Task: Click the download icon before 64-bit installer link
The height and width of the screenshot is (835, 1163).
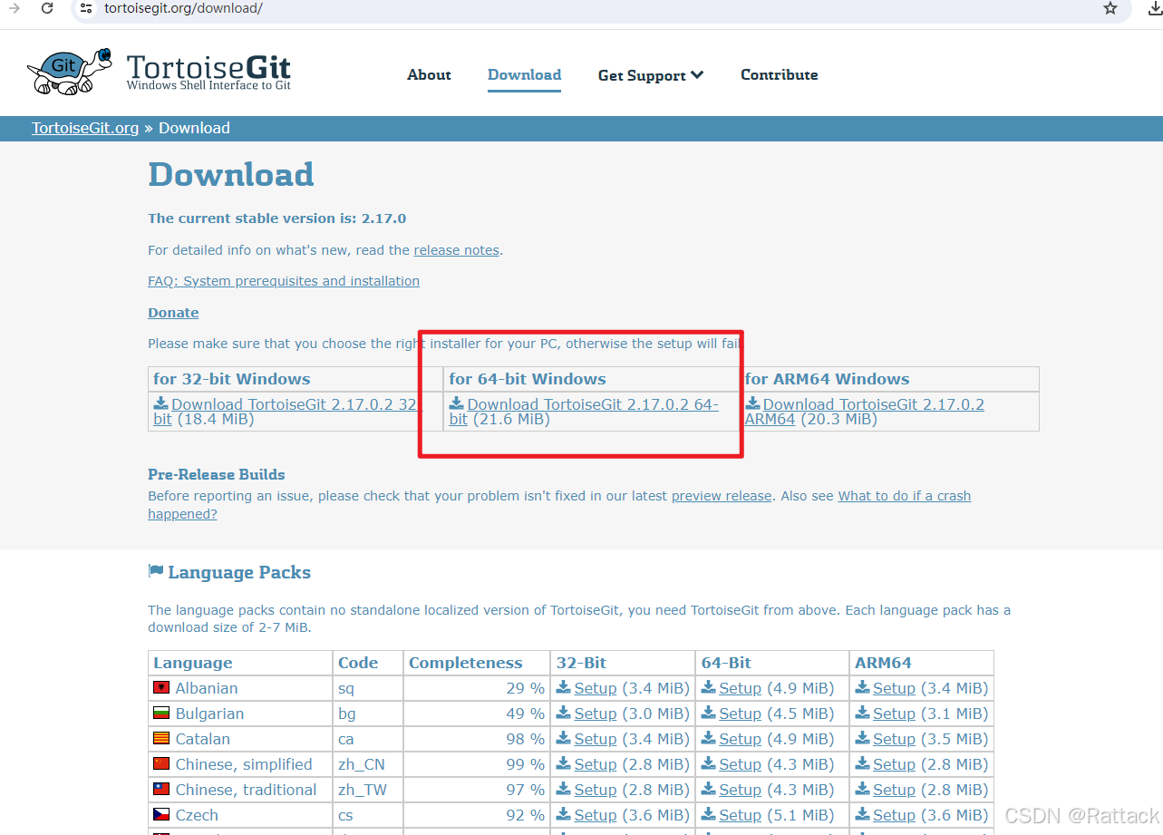Action: point(454,403)
